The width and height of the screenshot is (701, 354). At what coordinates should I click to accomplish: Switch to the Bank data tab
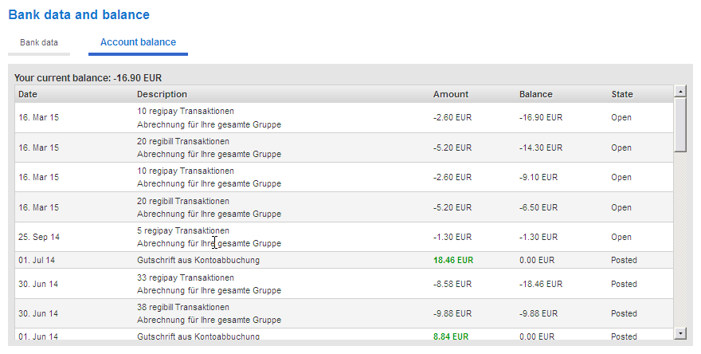[39, 43]
